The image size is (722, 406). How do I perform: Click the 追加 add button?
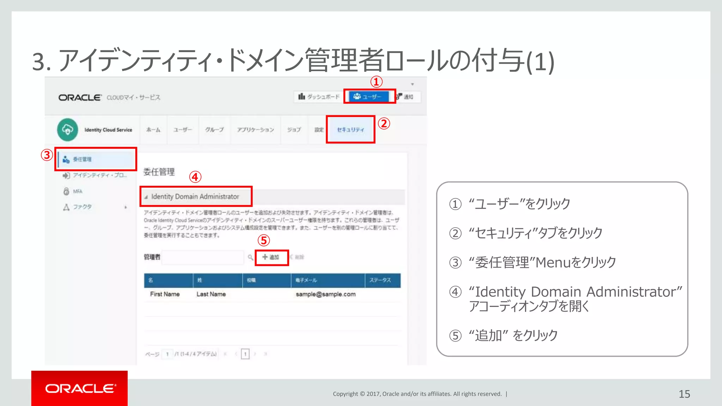tap(271, 257)
